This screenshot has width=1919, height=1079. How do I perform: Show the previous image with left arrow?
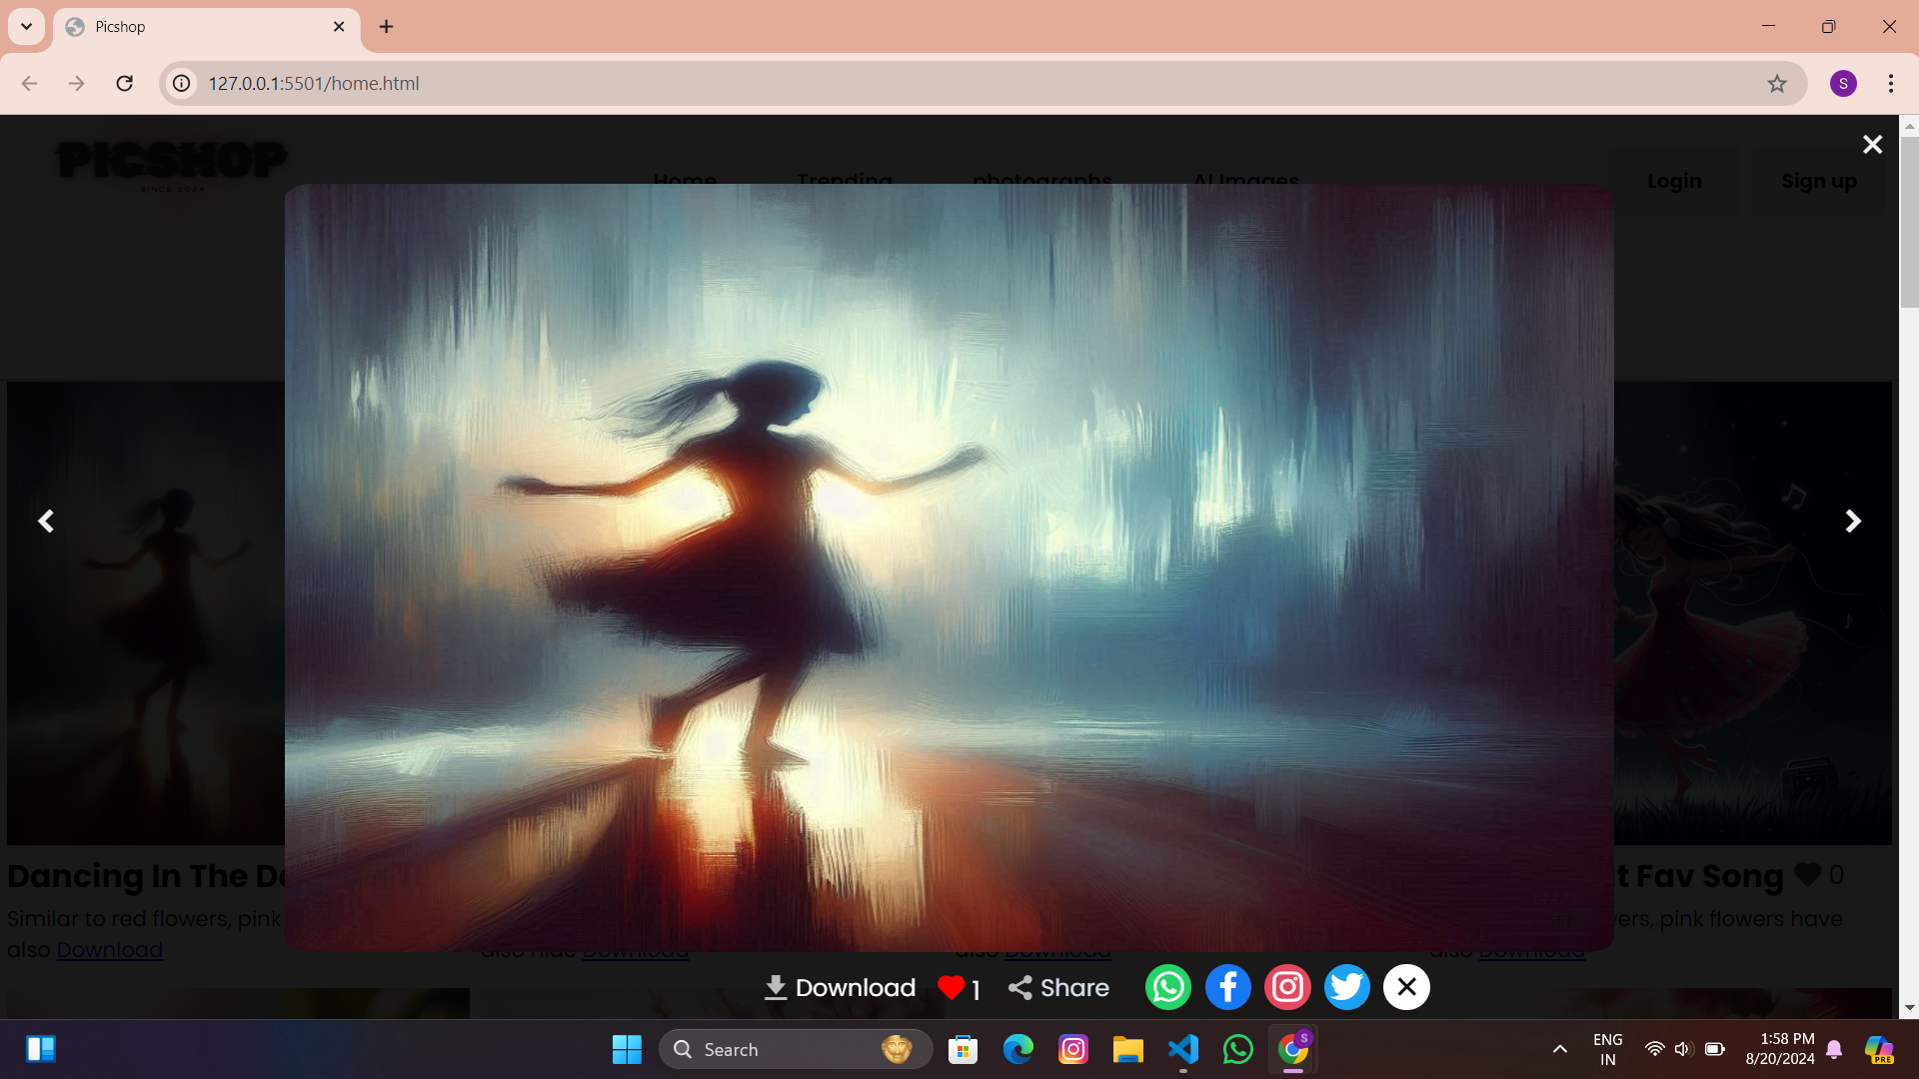pyautogui.click(x=46, y=521)
